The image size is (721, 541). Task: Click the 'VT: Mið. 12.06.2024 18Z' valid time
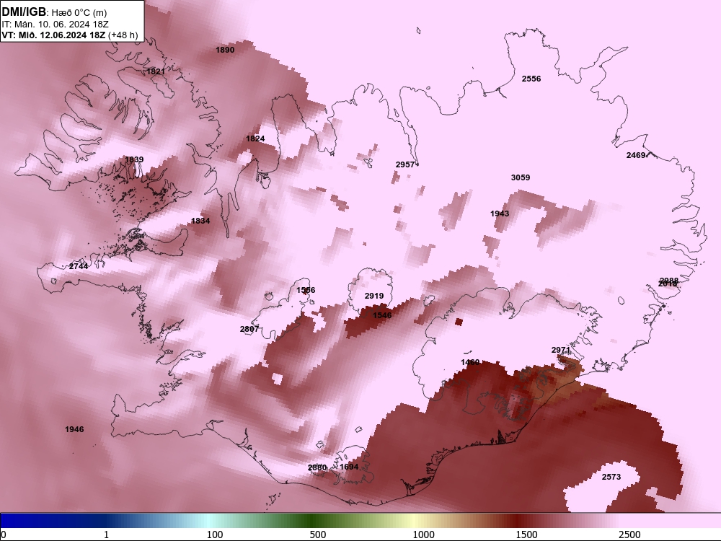53,35
